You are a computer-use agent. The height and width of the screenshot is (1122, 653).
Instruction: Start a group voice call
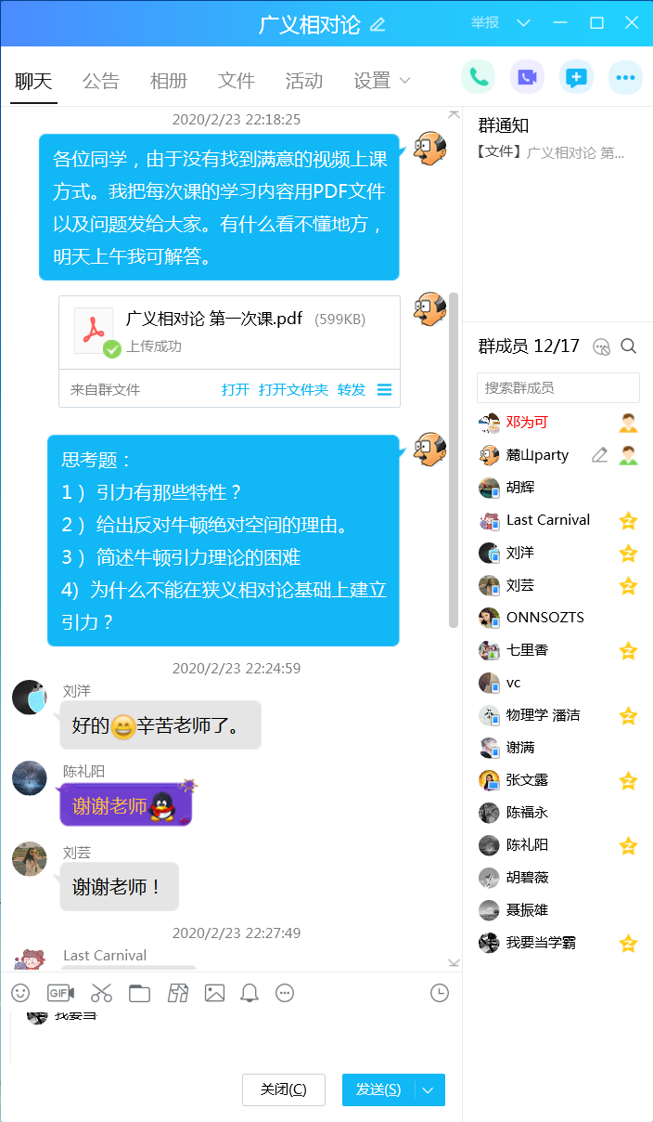(x=478, y=77)
